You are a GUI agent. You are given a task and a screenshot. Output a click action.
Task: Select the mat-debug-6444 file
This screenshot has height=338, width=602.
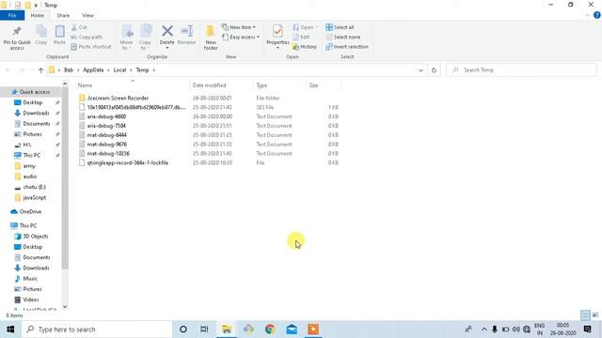(x=106, y=135)
